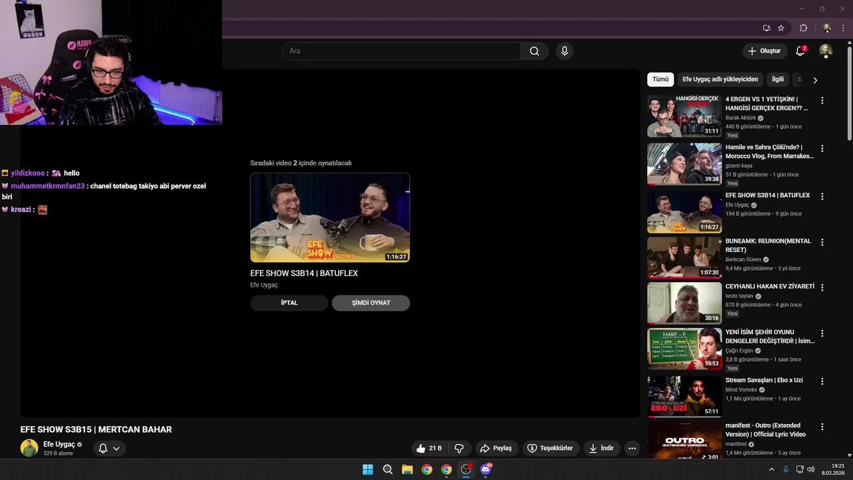Open YouTube notifications bell with 2 alerts
Image resolution: width=853 pixels, height=480 pixels.
pos(801,51)
